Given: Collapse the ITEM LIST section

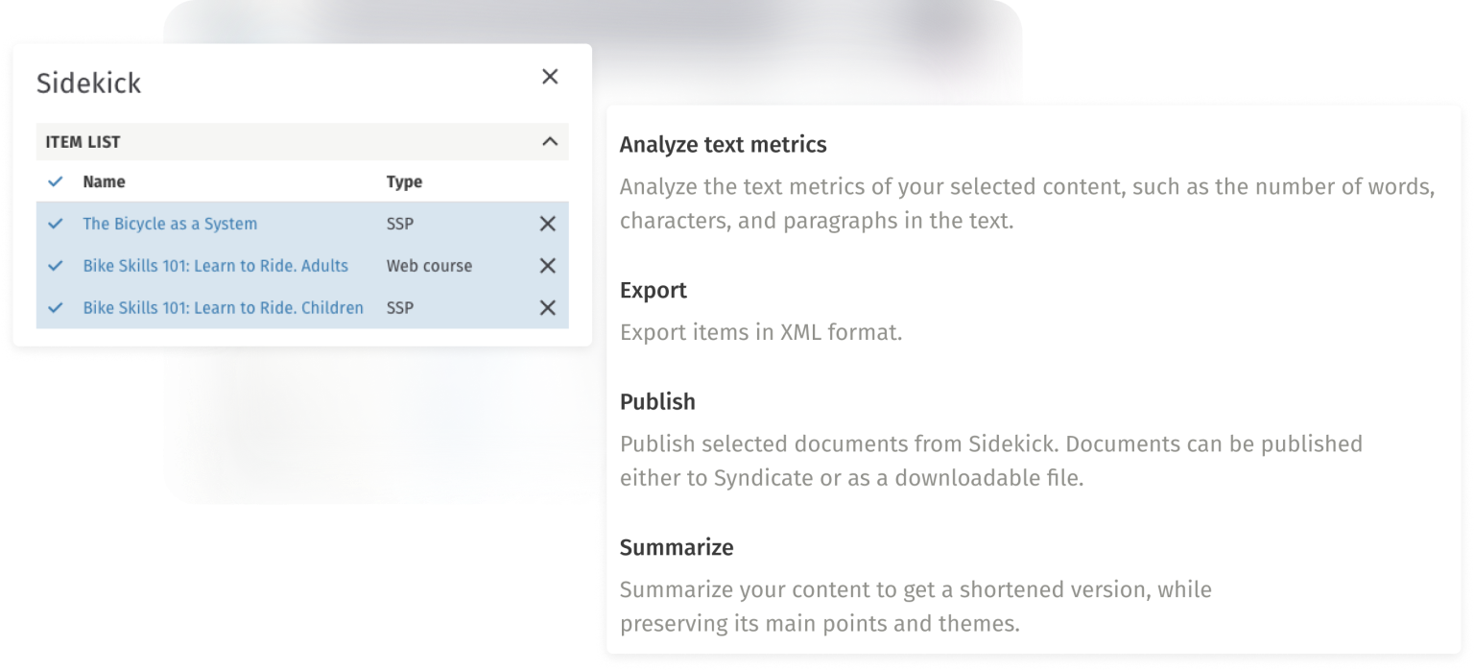Looking at the screenshot, I should [x=550, y=141].
